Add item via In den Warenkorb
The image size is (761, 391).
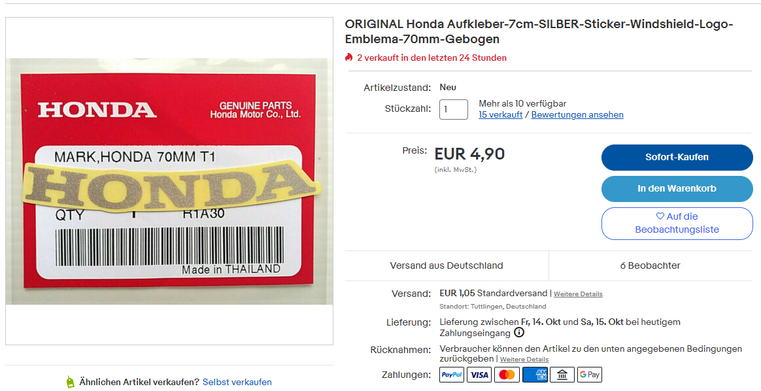[x=677, y=189]
